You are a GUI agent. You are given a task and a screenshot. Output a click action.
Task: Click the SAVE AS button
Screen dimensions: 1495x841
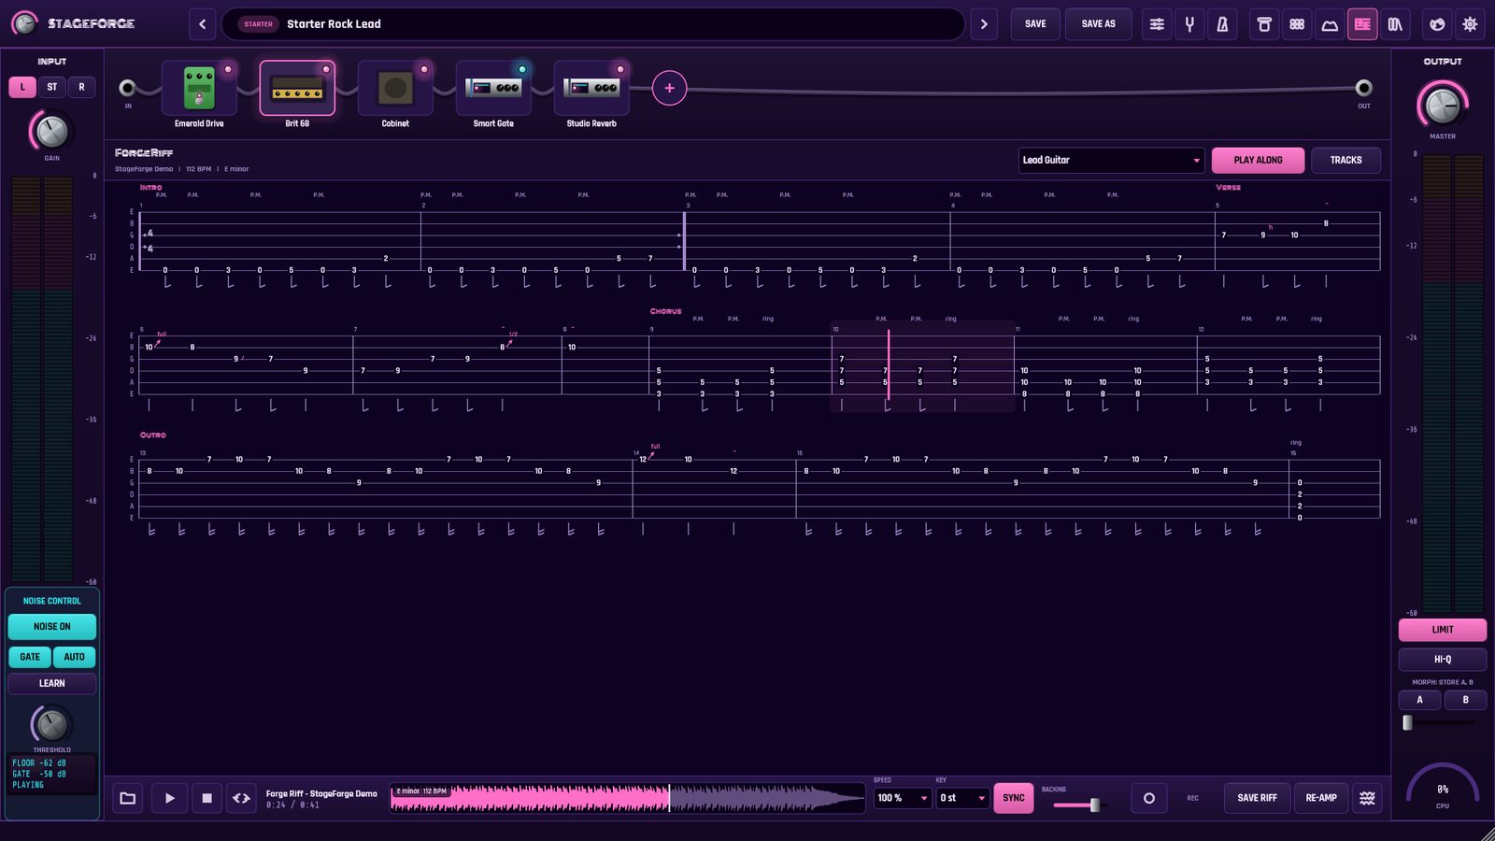coord(1099,24)
